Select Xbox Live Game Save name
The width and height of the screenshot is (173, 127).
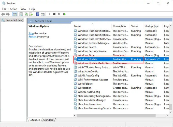[x=90, y=104]
